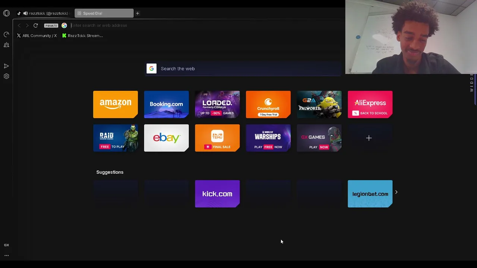Open the eBay speed dial tile
Viewport: 477px width, 268px height.
pos(166,138)
